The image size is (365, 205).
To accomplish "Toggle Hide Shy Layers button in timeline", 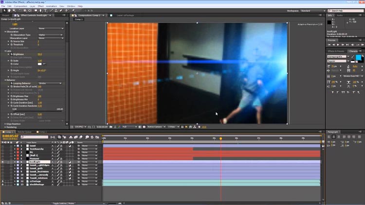I will (x=71, y=137).
